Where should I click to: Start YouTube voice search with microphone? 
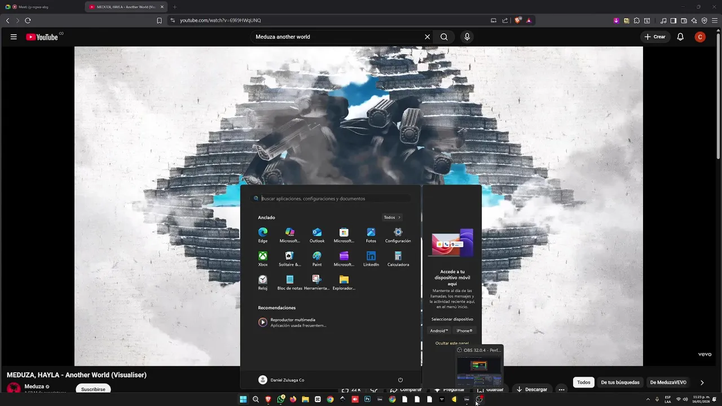click(467, 37)
